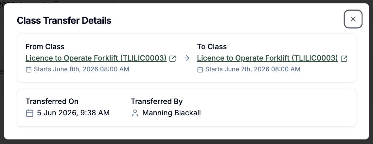Image resolution: width=373 pixels, height=144 pixels.
Task: Click the Transferred On label
Action: (52, 101)
